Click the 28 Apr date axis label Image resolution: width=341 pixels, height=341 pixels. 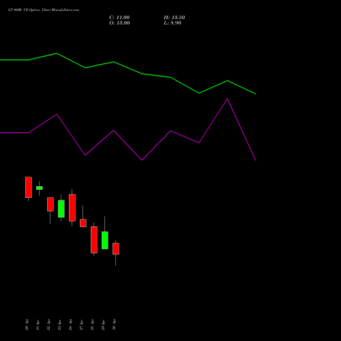[x=92, y=325]
